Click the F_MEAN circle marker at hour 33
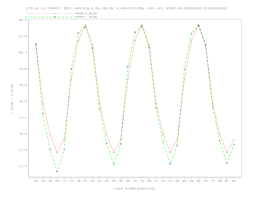The height and width of the screenshot is (197, 255). pos(114,165)
